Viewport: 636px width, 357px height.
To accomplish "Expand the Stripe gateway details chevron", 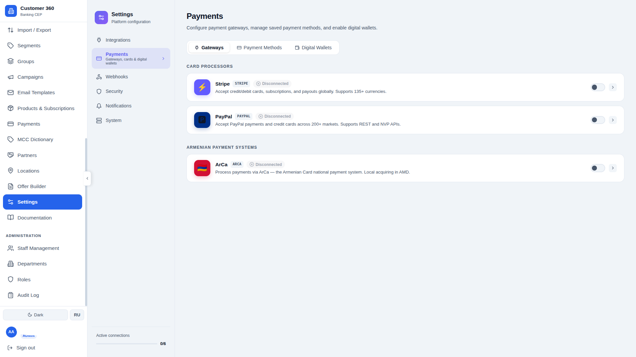I will [x=613, y=87].
